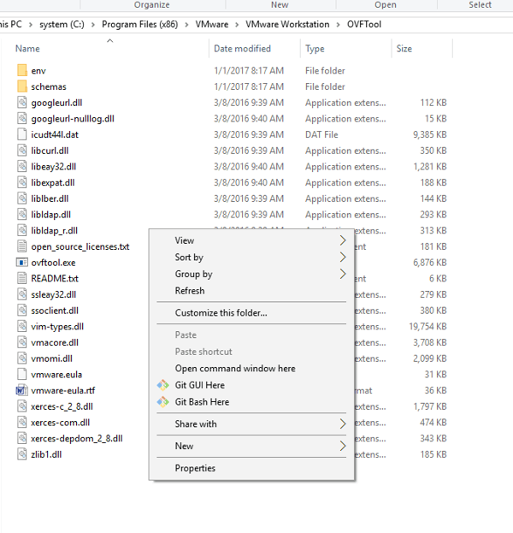Click the Organize ribbon group label

click(x=151, y=5)
